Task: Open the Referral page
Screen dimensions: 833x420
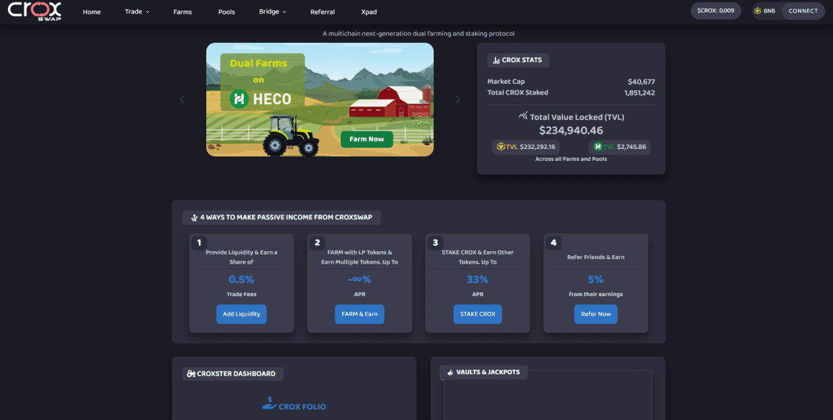Action: (x=322, y=12)
